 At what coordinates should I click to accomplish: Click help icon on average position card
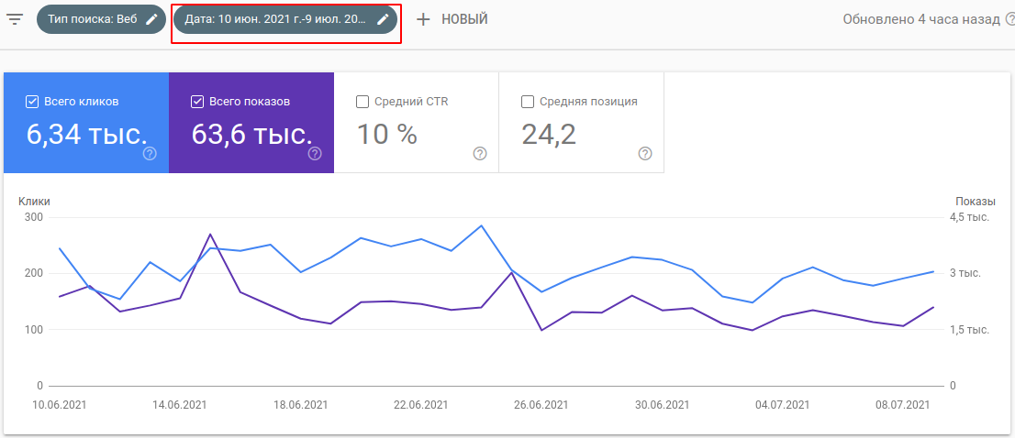[644, 154]
